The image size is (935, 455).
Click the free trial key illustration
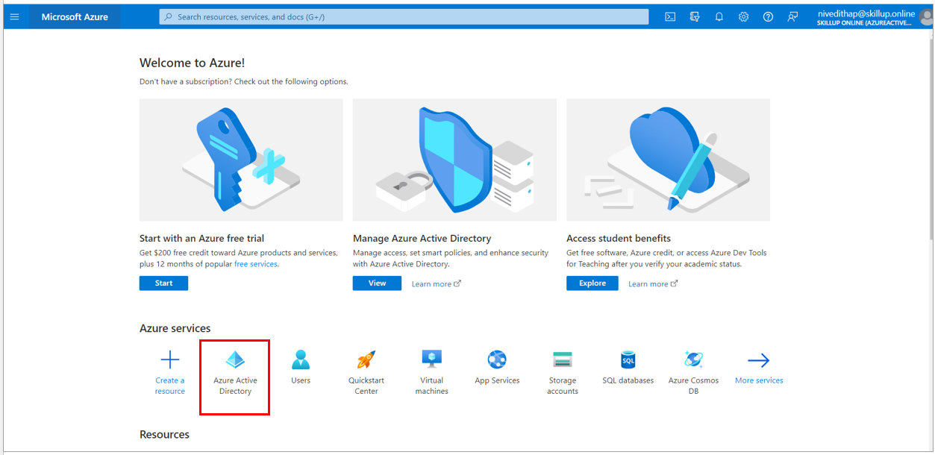pyautogui.click(x=241, y=160)
